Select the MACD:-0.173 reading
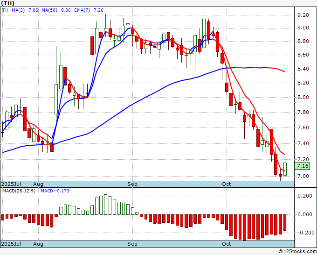This screenshot has width=317, height=255. pyautogui.click(x=55, y=191)
